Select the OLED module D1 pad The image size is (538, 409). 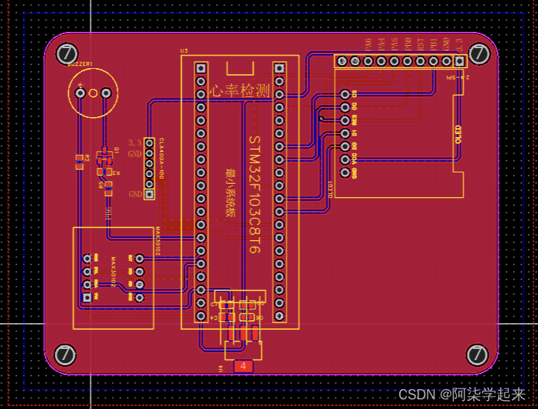(345, 133)
